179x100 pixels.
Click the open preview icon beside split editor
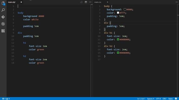click(81, 2)
